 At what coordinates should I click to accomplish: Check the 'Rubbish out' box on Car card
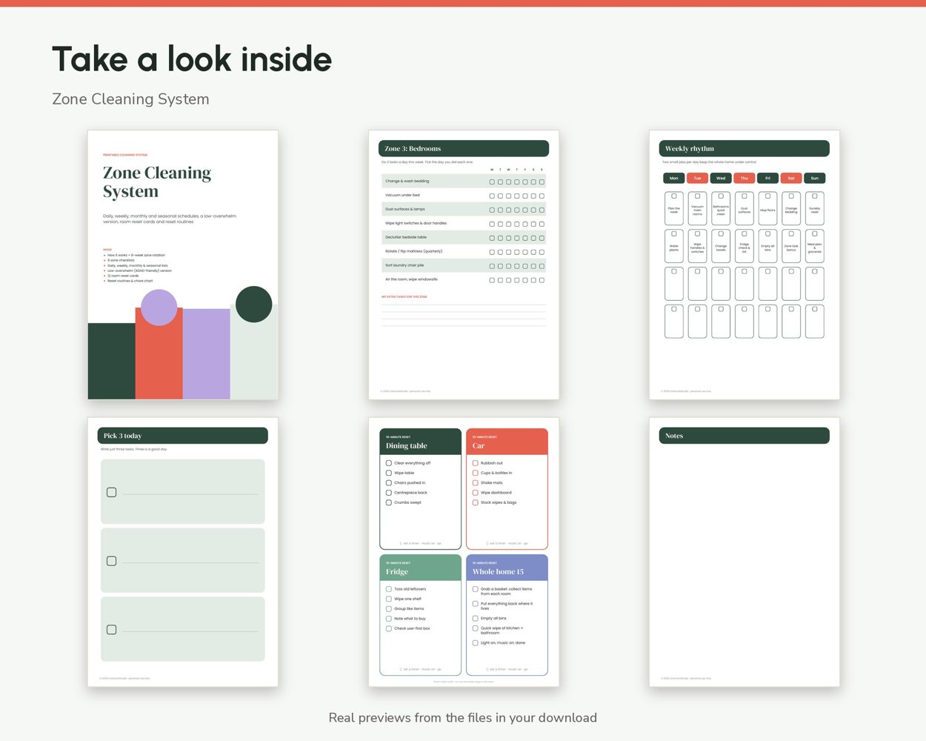click(476, 463)
